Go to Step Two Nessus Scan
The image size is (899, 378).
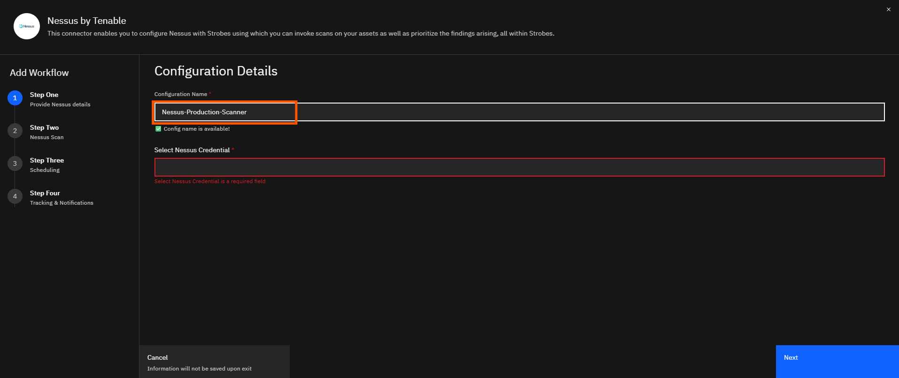click(46, 132)
